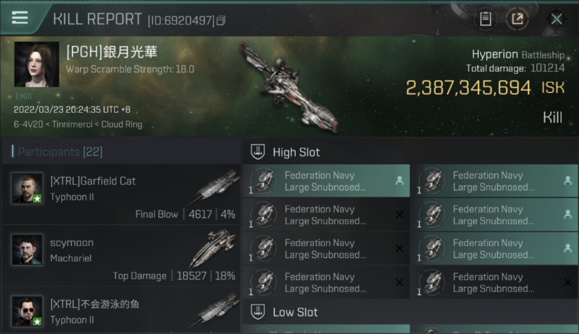Open scymoon's pilot portrait
Viewport: 579px width, 334px height.
click(27, 249)
